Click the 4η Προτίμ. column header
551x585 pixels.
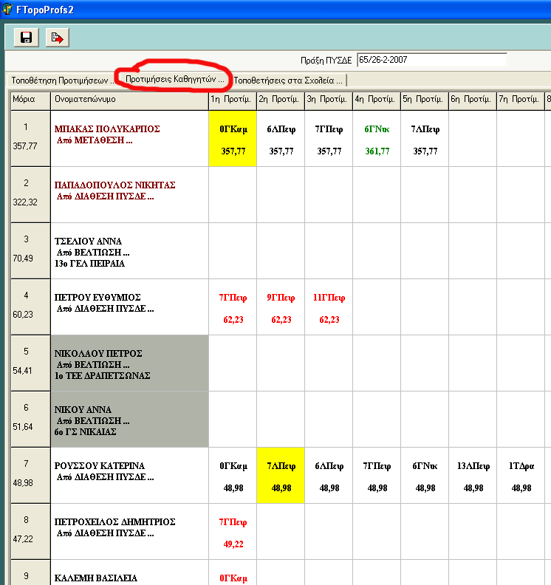[x=376, y=98]
